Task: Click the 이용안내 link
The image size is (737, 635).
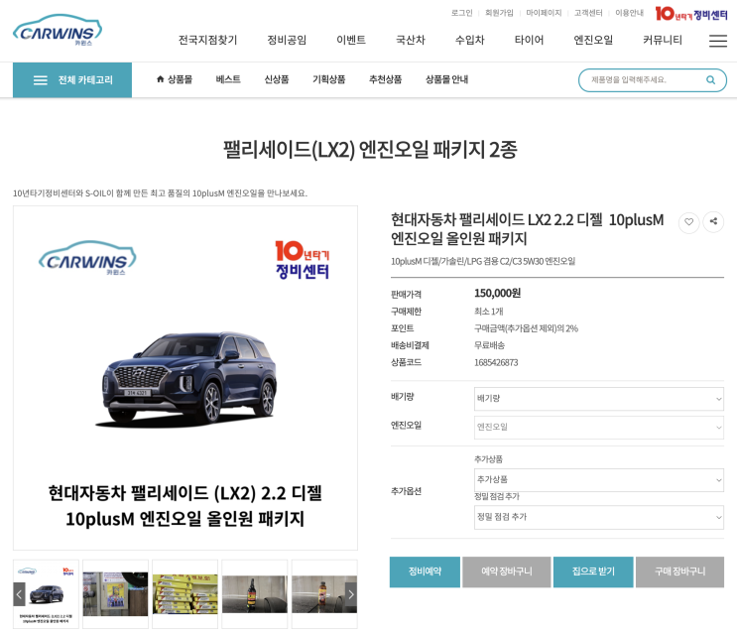Action: click(629, 13)
